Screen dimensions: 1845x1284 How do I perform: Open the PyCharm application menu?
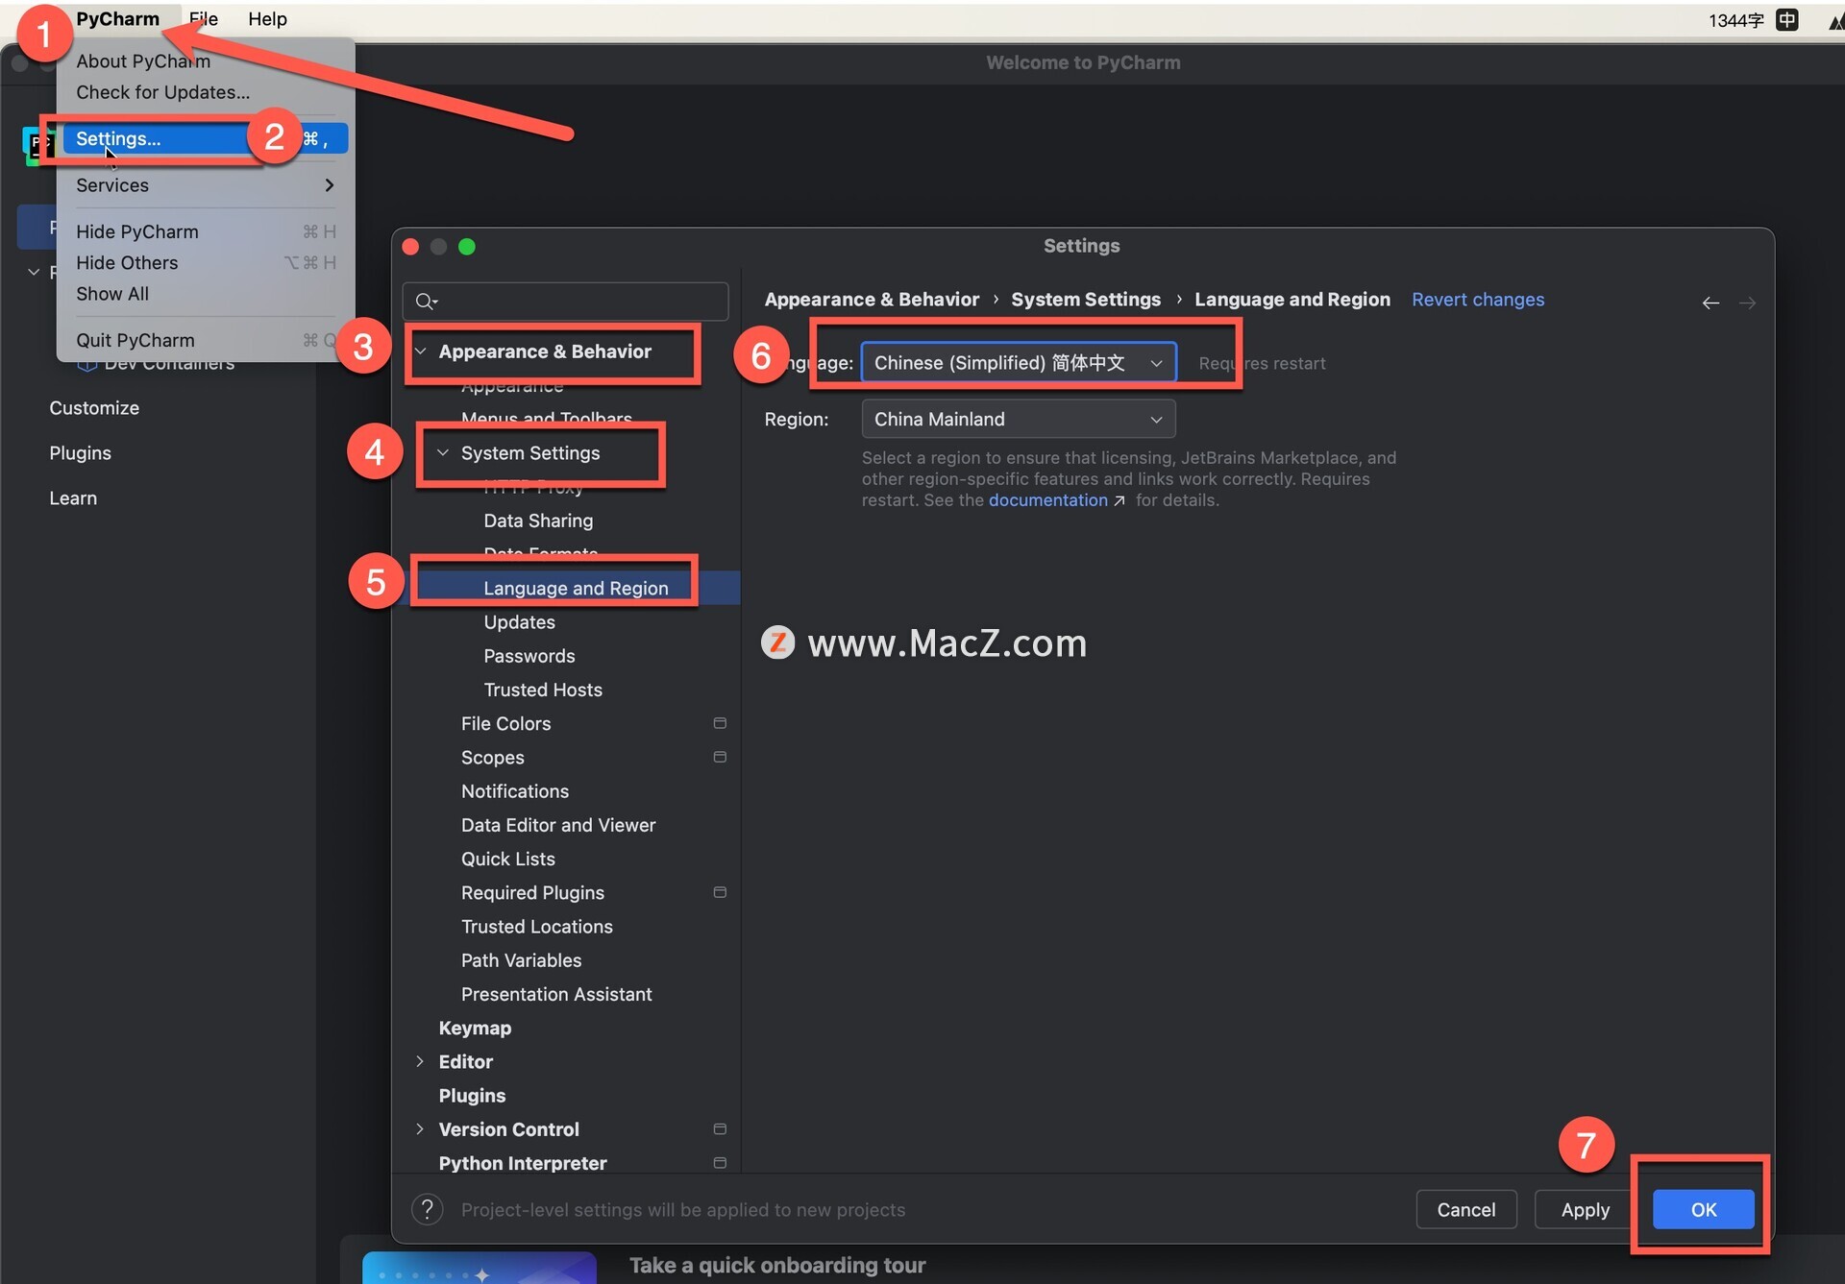(117, 18)
